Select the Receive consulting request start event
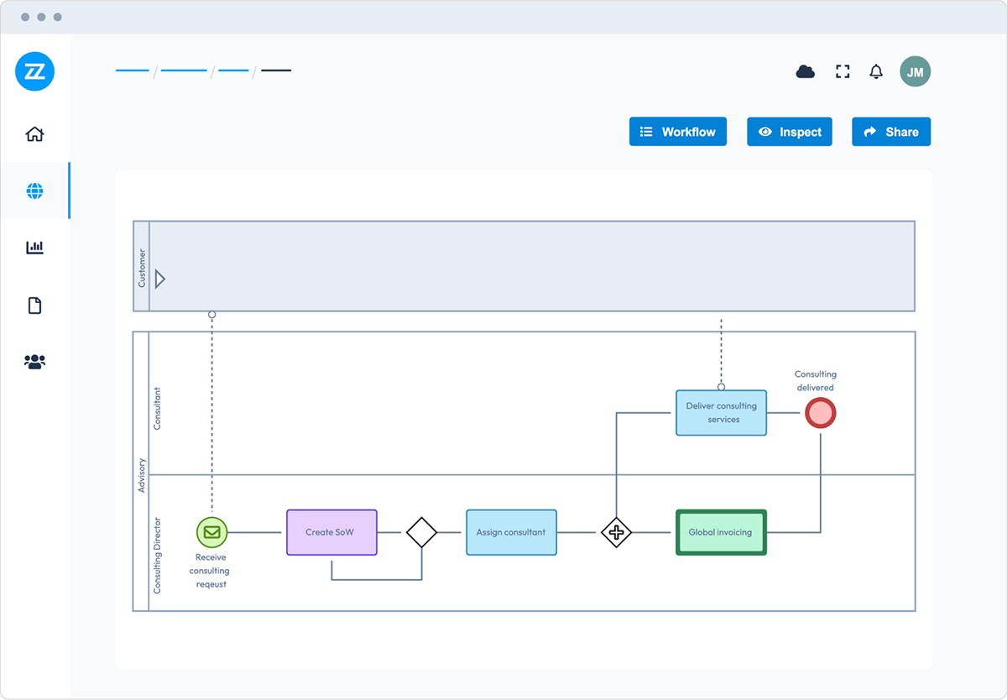Viewport: 1007px width, 700px height. [x=211, y=532]
